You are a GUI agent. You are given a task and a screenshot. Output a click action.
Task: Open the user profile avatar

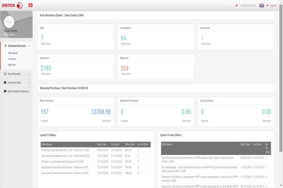9,22
